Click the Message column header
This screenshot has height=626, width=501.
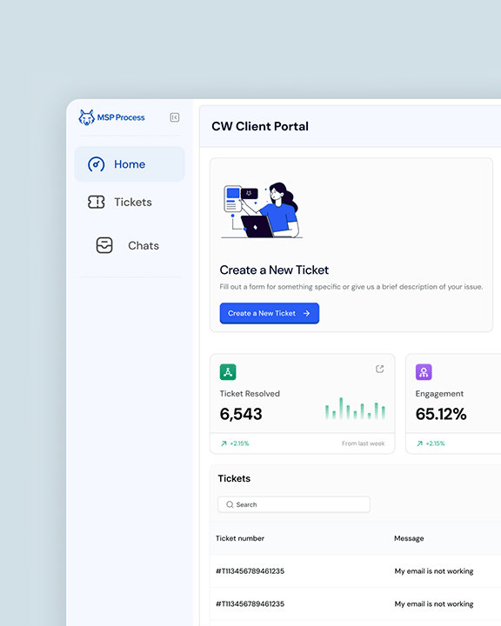pyautogui.click(x=409, y=538)
